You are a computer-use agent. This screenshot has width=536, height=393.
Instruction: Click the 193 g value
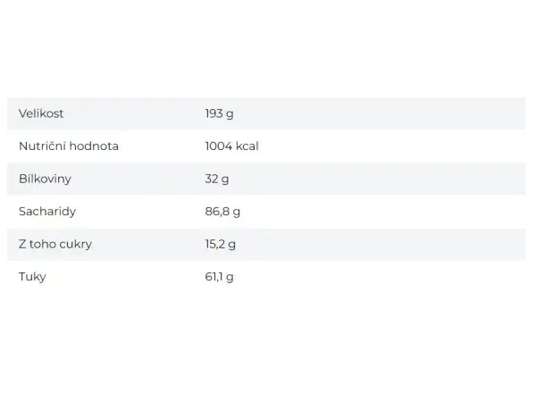point(219,113)
